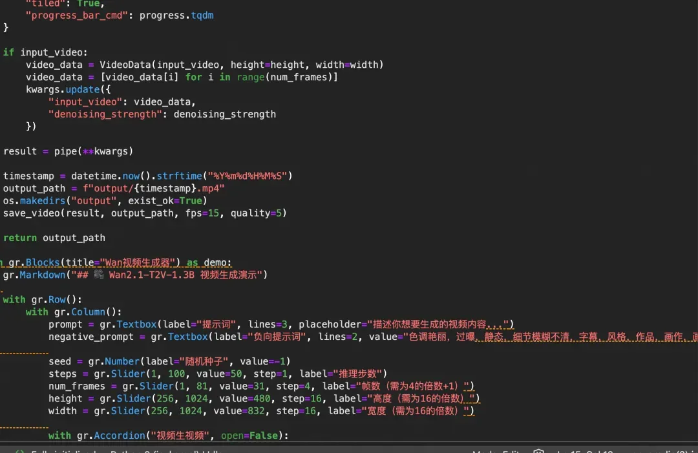Click the 'with gr.Column():' line

74,312
